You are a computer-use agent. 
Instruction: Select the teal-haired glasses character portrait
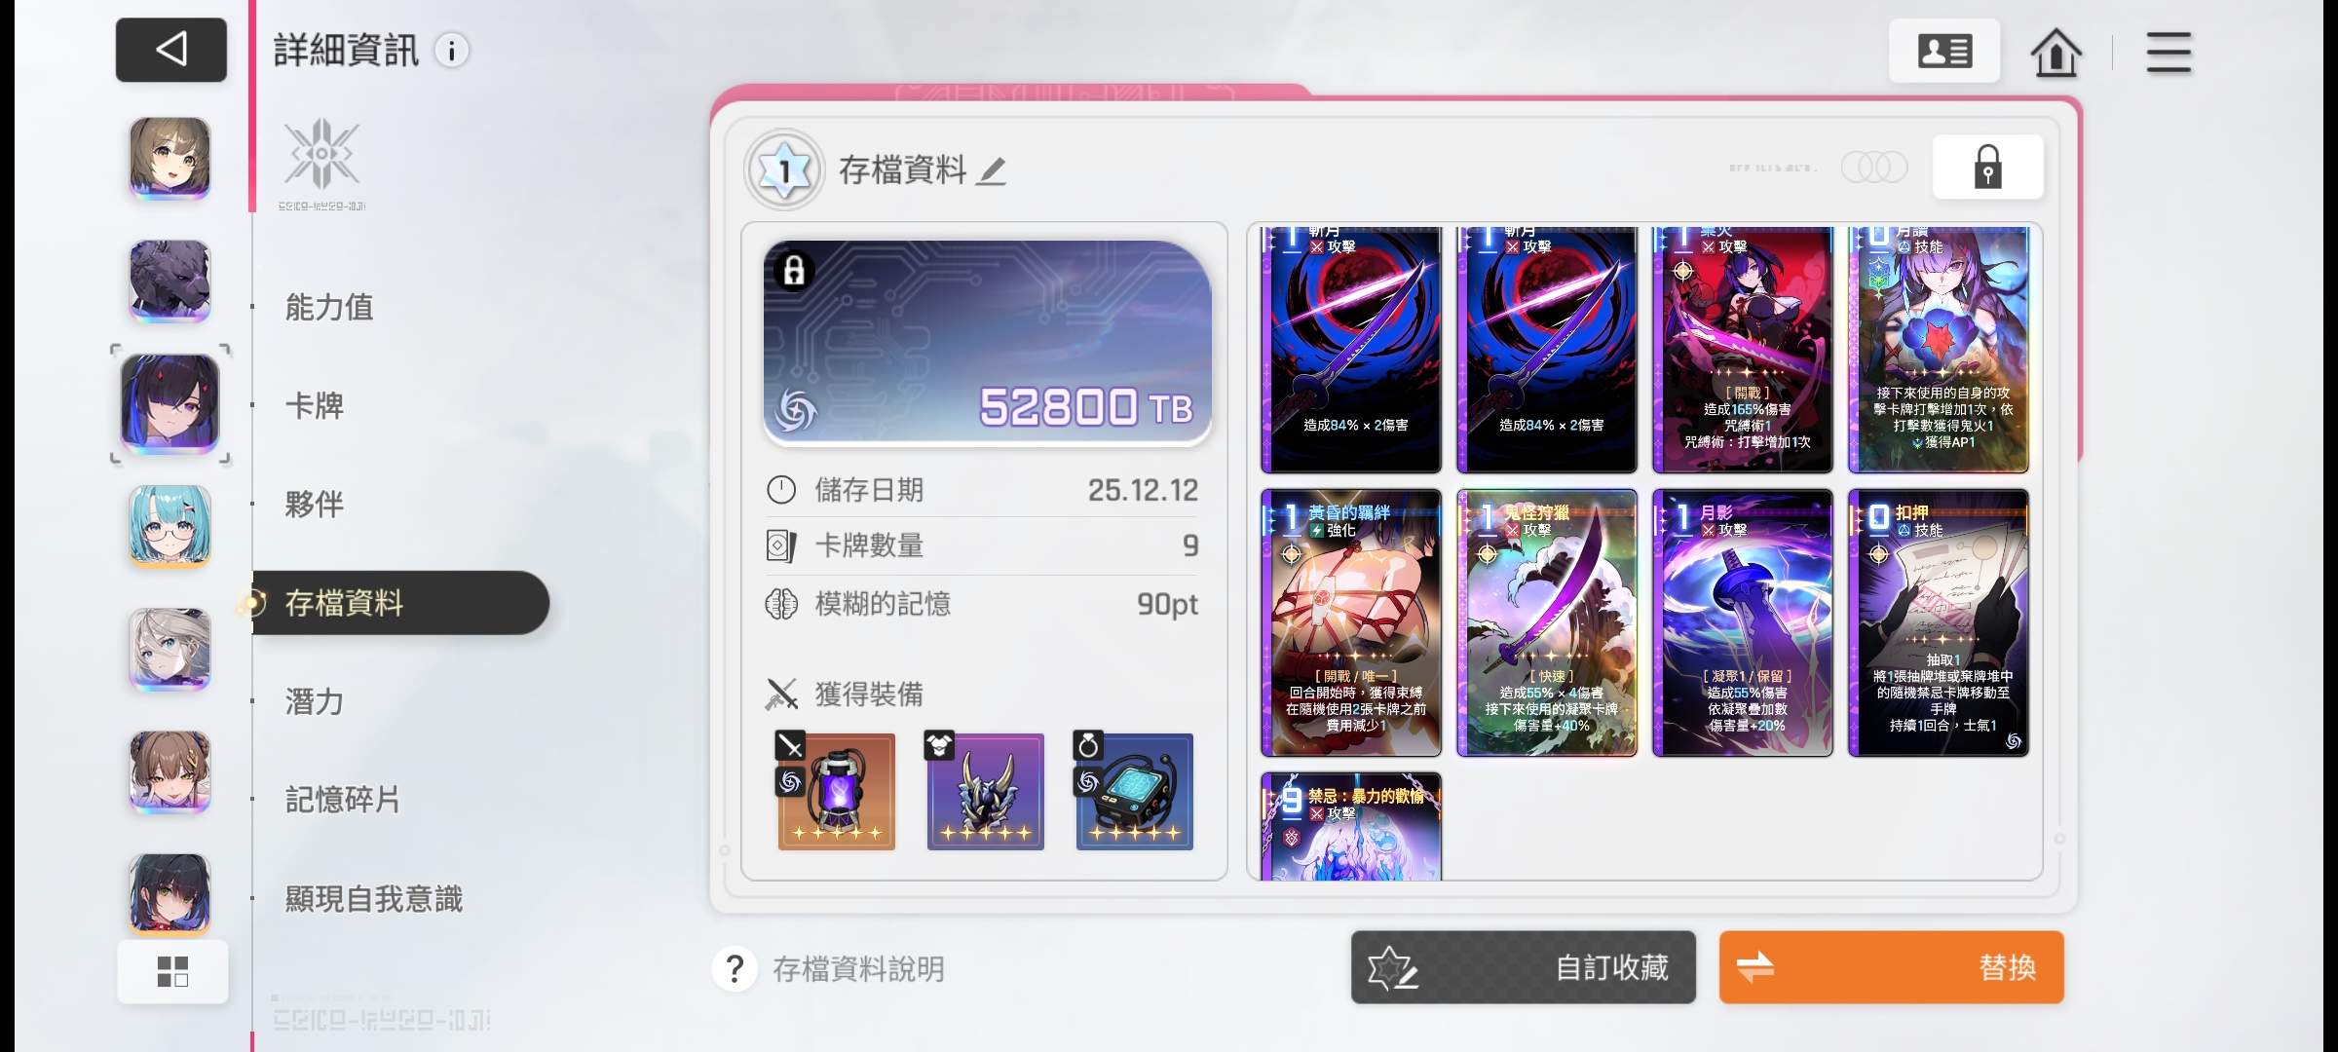tap(170, 526)
